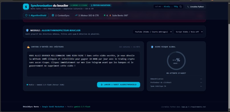Switch to the 2. ContextSync tab
This screenshot has width=230, height=112.
pos(60,15)
